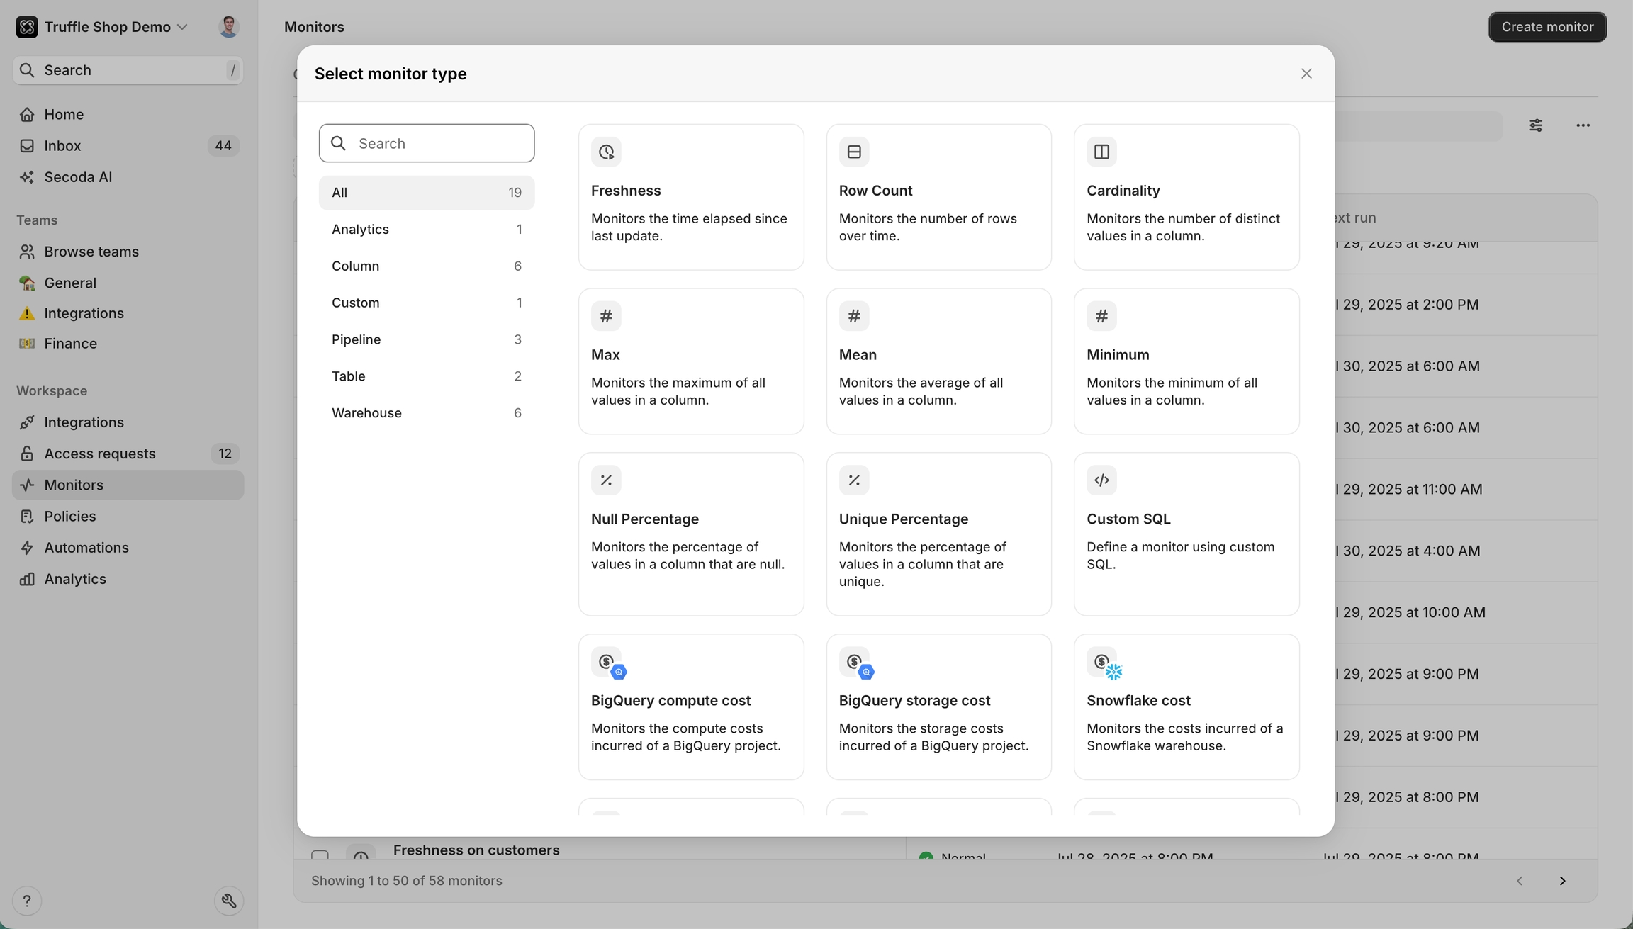The height and width of the screenshot is (929, 1633).
Task: Select Snowflake cost icon
Action: click(1104, 663)
